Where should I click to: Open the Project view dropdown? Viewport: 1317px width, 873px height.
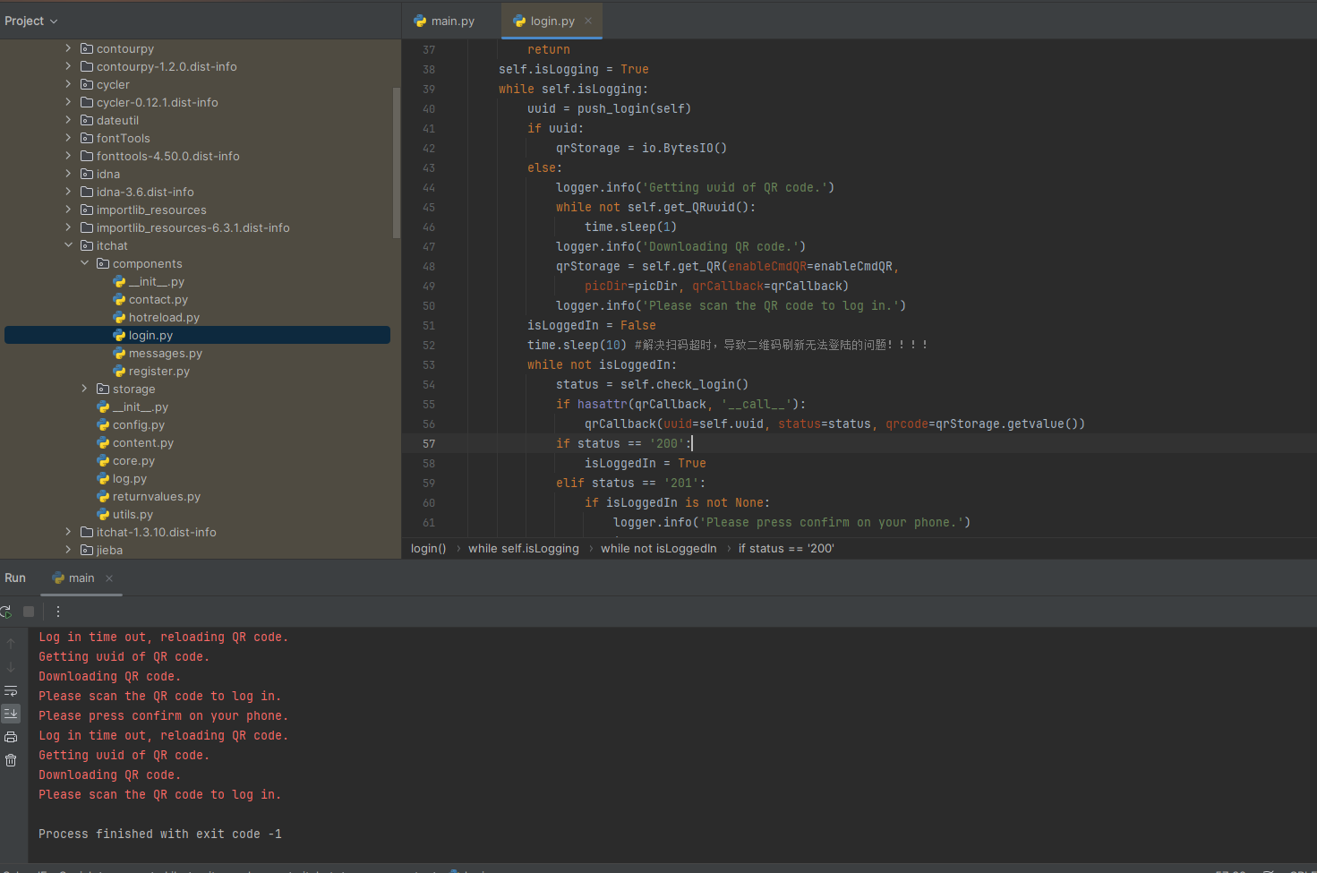pyautogui.click(x=31, y=21)
